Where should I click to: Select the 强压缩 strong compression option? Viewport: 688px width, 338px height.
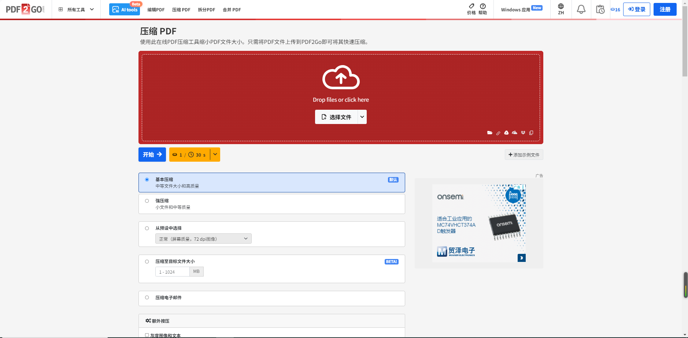(147, 201)
